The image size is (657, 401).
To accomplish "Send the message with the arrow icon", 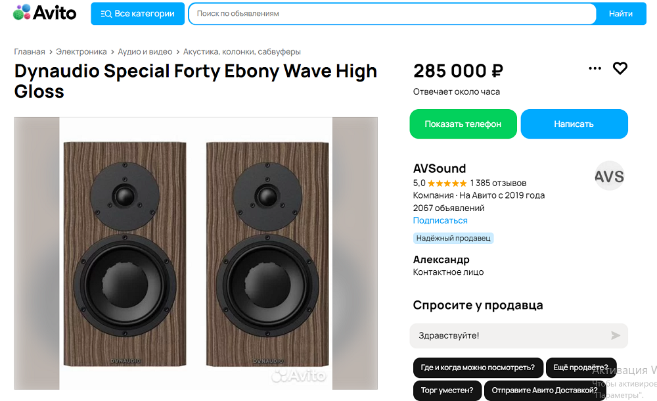I will tap(616, 336).
